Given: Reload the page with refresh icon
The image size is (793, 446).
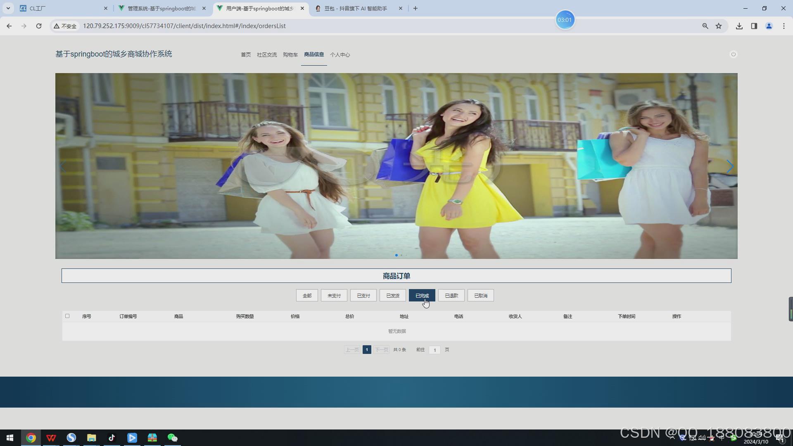Looking at the screenshot, I should 39,26.
